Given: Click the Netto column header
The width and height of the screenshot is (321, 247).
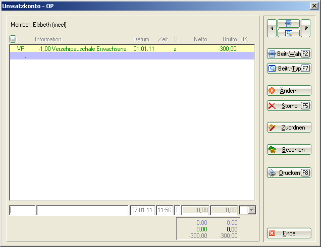Looking at the screenshot, I should pos(200,39).
